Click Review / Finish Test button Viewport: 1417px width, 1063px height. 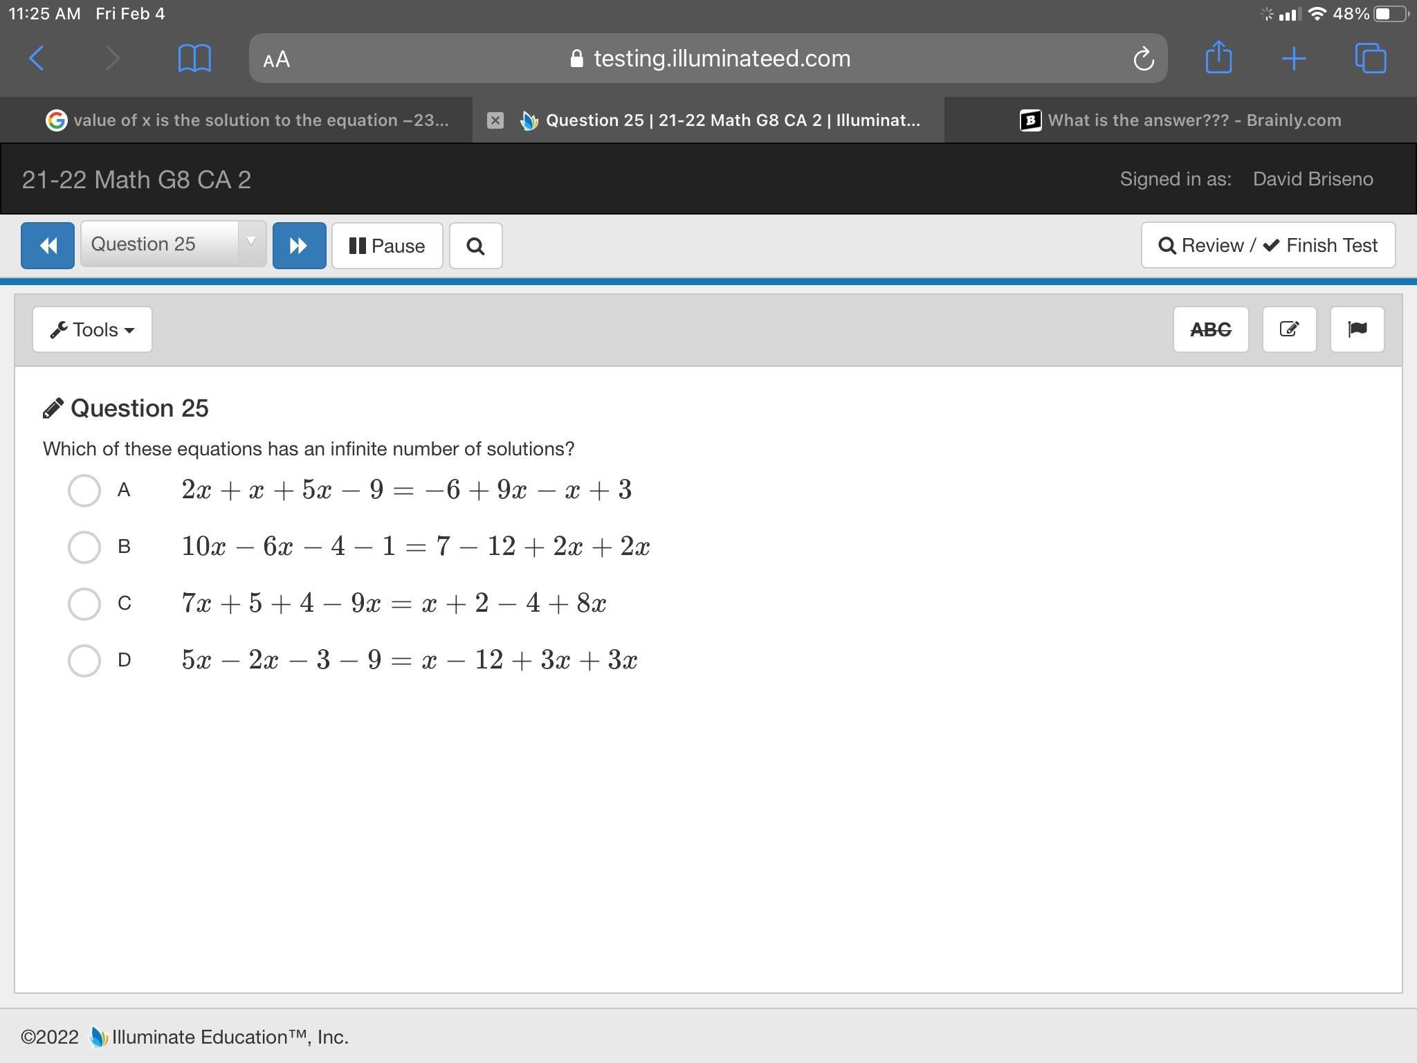[x=1268, y=246]
